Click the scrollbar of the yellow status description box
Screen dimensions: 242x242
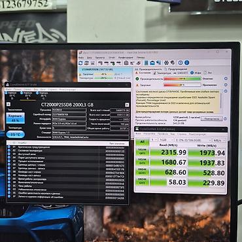221,101
